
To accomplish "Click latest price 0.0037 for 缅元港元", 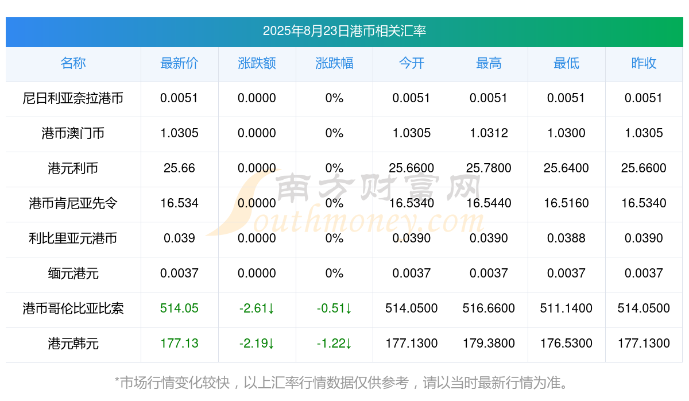I will click(179, 273).
